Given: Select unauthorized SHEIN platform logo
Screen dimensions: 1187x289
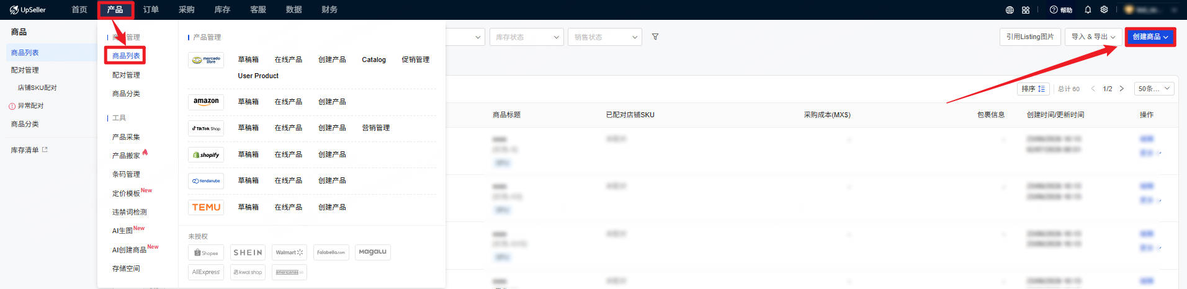Looking at the screenshot, I should click(x=248, y=252).
